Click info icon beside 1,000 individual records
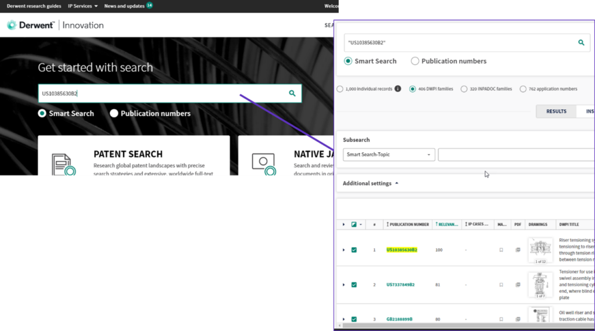 tap(397, 89)
